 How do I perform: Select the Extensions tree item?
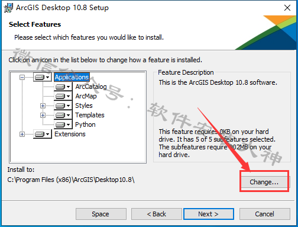tap(70, 134)
